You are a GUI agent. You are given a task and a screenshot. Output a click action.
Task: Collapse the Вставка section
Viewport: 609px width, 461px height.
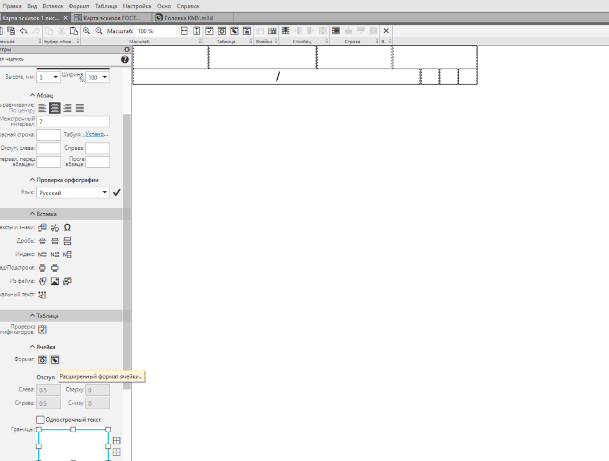[32, 214]
